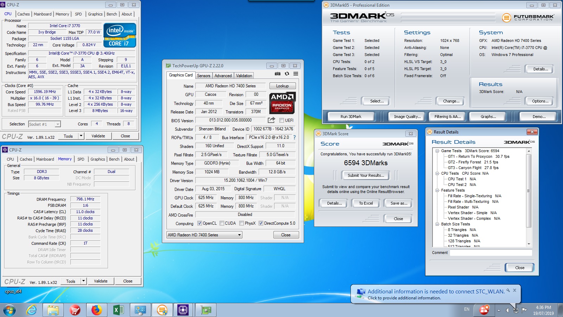Toggle the PhysX checkbox

point(241,223)
